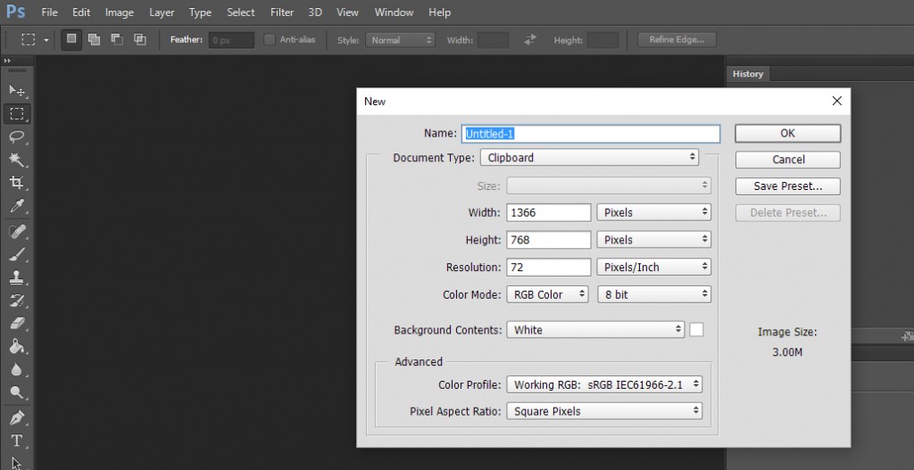Click the Intersect with selection icon

[140, 39]
